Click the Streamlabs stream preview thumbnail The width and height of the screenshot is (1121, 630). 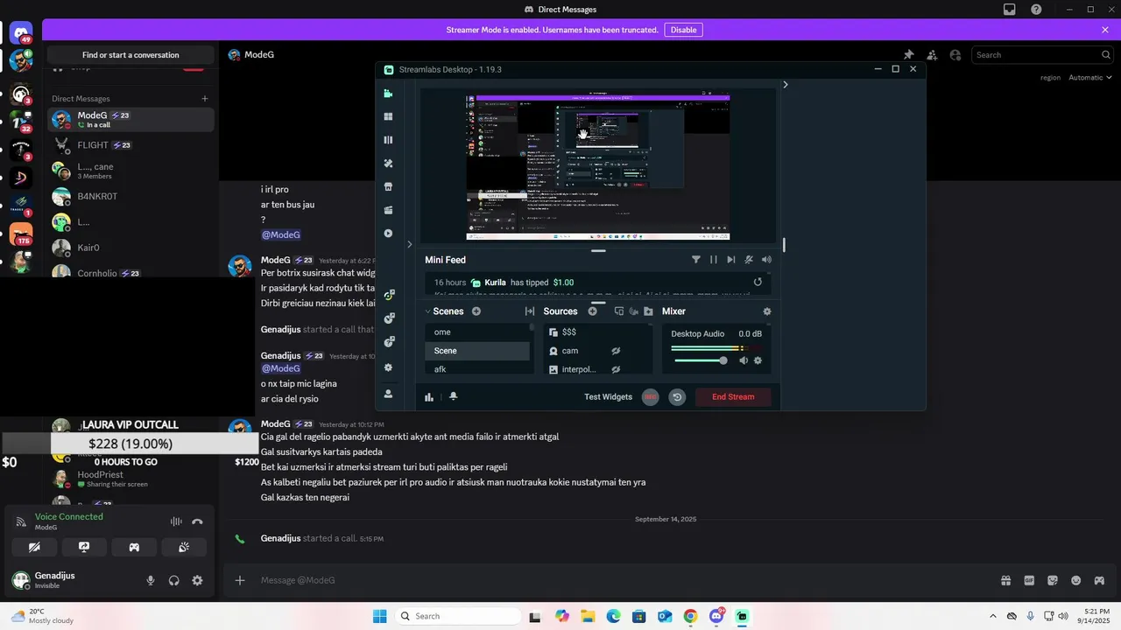(598, 167)
